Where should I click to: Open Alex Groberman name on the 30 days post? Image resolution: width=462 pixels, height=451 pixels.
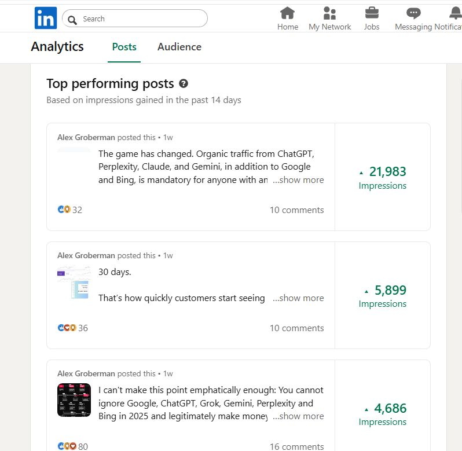(x=86, y=255)
